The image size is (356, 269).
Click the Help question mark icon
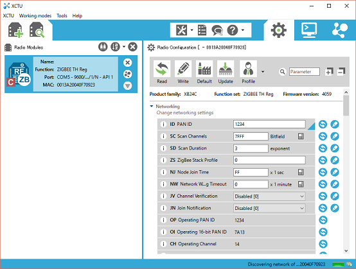233,30
